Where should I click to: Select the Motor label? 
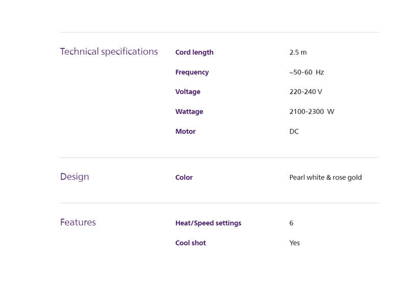click(x=186, y=131)
